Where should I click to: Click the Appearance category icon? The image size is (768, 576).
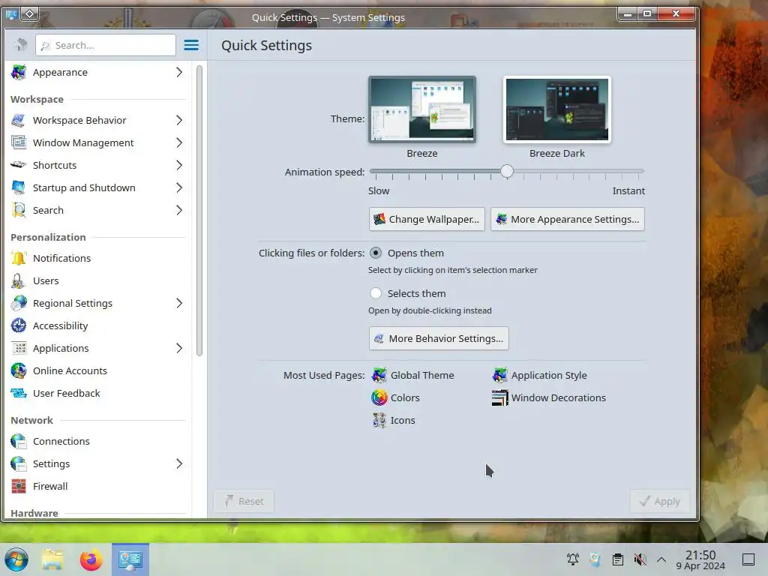pyautogui.click(x=19, y=72)
